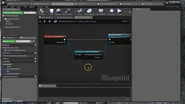Screen dimensions: 185x104
Task: Open Class Settings
Action: 89,12
